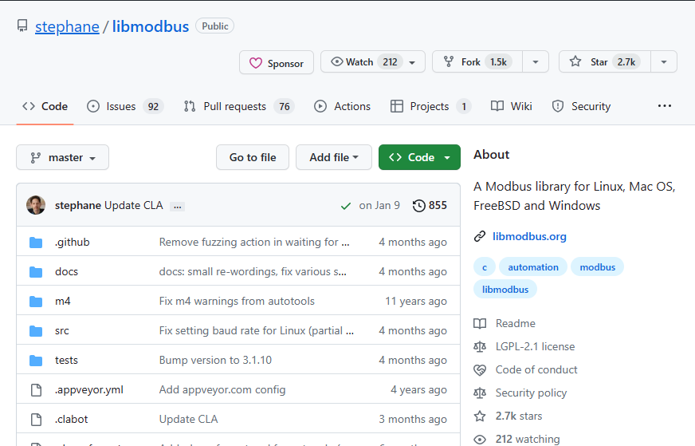Fork the repository
Screen dimensions: 695x446
pos(477,61)
